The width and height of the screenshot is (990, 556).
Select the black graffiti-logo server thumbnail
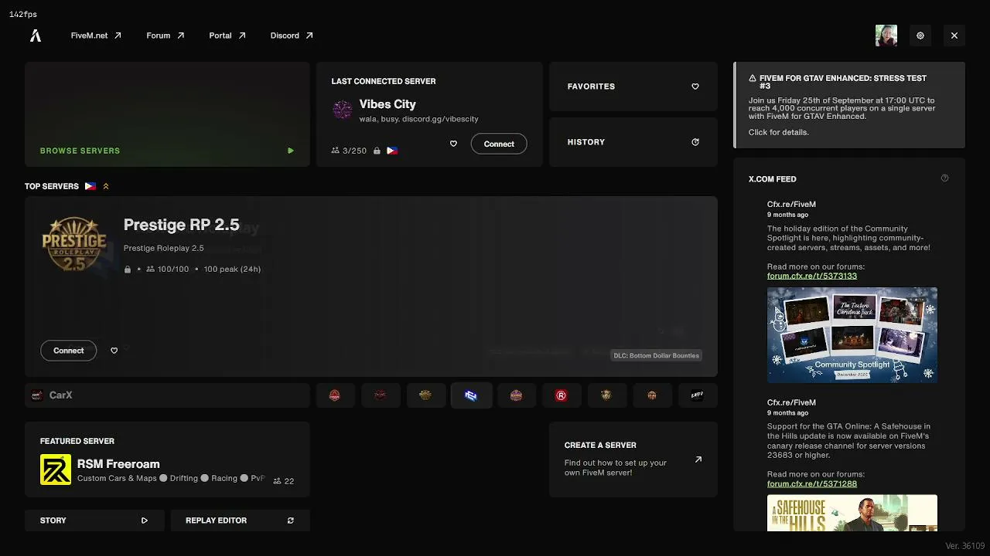click(x=697, y=395)
